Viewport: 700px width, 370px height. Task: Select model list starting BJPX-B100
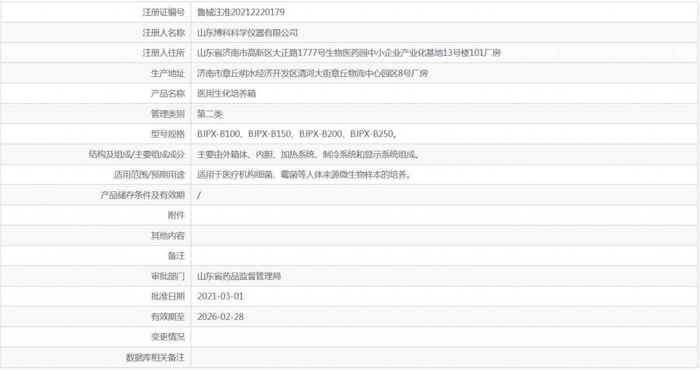tap(297, 134)
